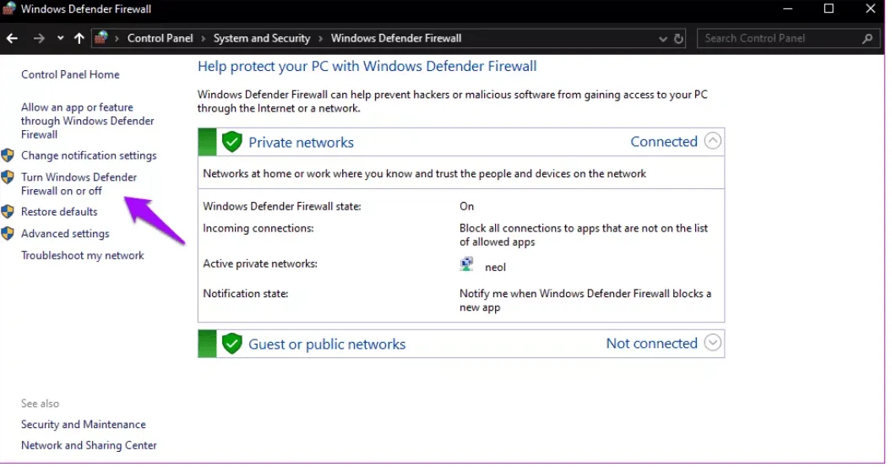Expand the Guest or public networks section
The height and width of the screenshot is (467, 892).
(713, 344)
